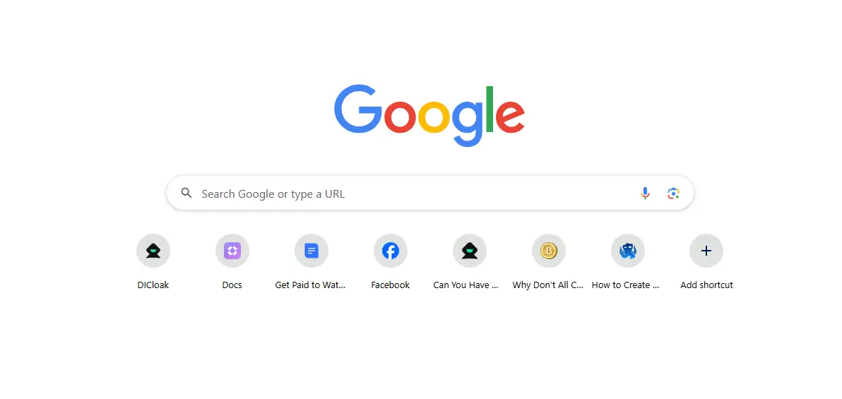
Task: Click the gold Bitcoin coin shortcut icon
Action: (x=548, y=251)
